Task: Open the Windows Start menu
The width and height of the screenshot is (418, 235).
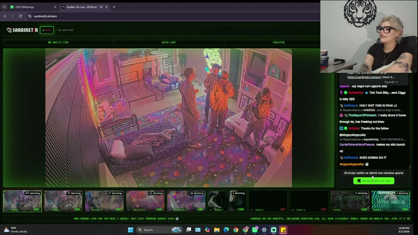Action: click(131, 230)
